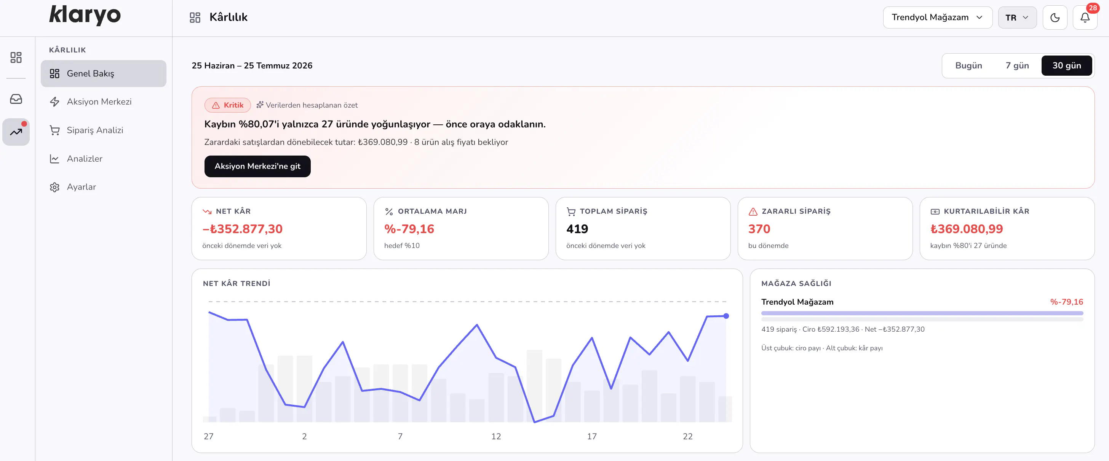Click the Net Kâr downward trend icon
The height and width of the screenshot is (461, 1109).
coord(207,211)
